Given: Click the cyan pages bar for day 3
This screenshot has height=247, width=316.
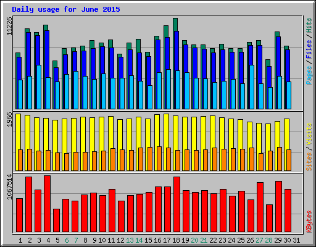Looking at the screenshot, I should 39,87.
